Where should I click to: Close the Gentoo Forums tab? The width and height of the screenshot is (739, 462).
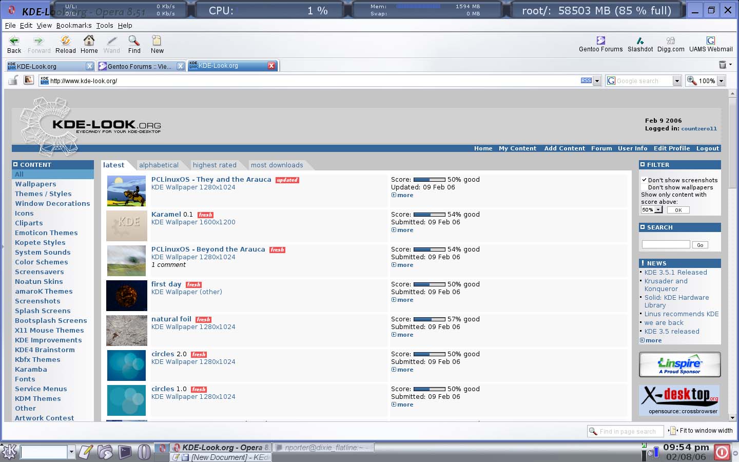coord(180,66)
